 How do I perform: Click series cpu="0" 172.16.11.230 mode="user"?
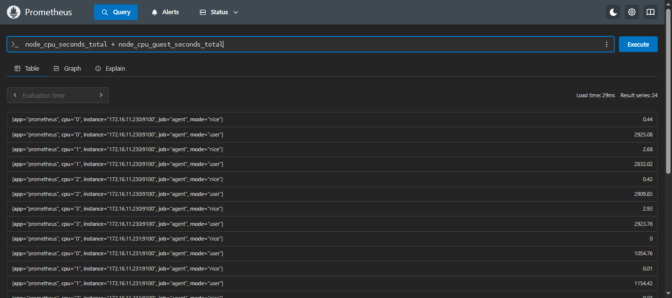click(x=118, y=135)
